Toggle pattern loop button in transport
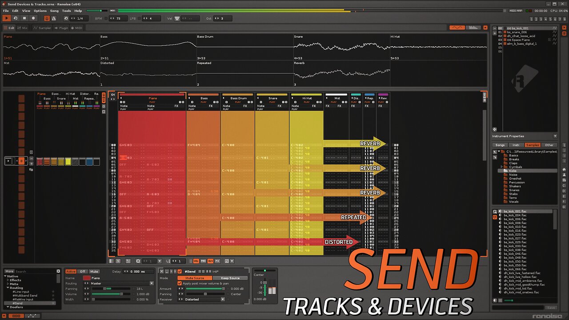 click(16, 18)
